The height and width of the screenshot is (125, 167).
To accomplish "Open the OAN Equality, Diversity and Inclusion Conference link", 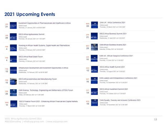I will pyautogui.click(x=120, y=100).
